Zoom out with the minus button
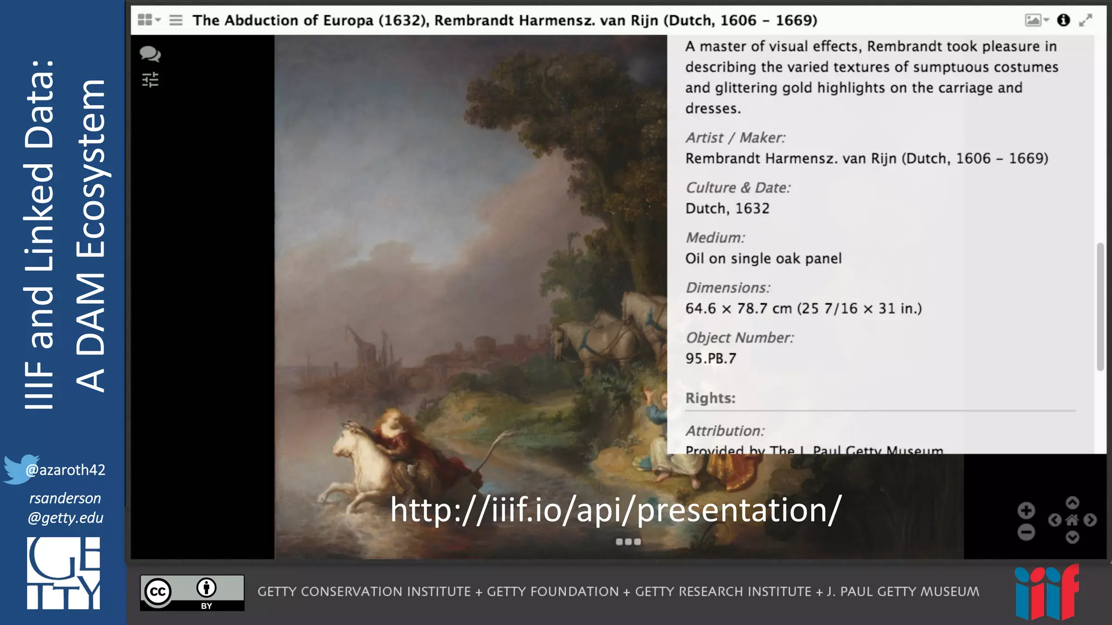1112x625 pixels. [x=1026, y=532]
